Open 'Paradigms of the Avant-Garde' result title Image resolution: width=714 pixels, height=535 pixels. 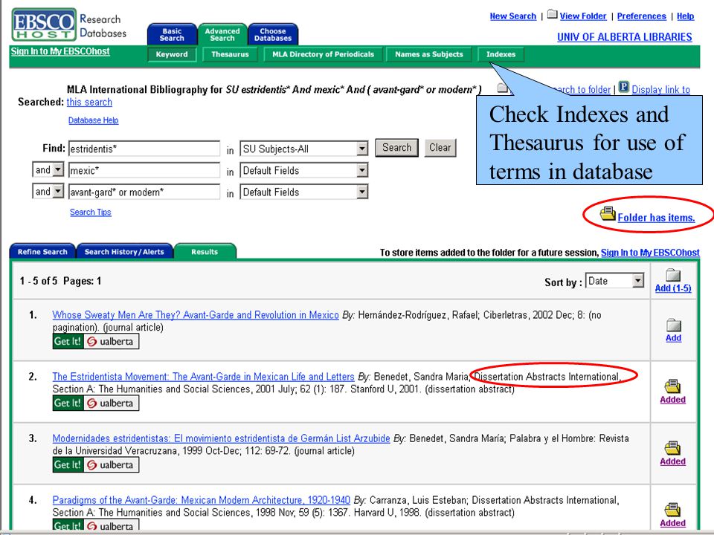pos(201,500)
